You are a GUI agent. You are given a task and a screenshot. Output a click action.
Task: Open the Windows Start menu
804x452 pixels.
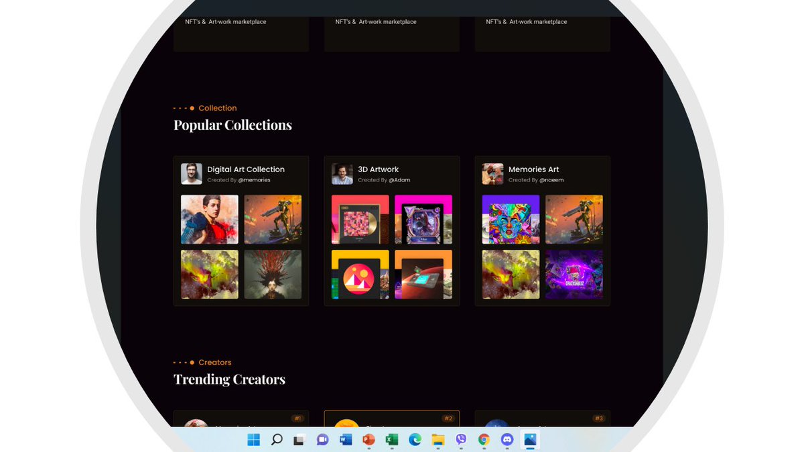[254, 440]
